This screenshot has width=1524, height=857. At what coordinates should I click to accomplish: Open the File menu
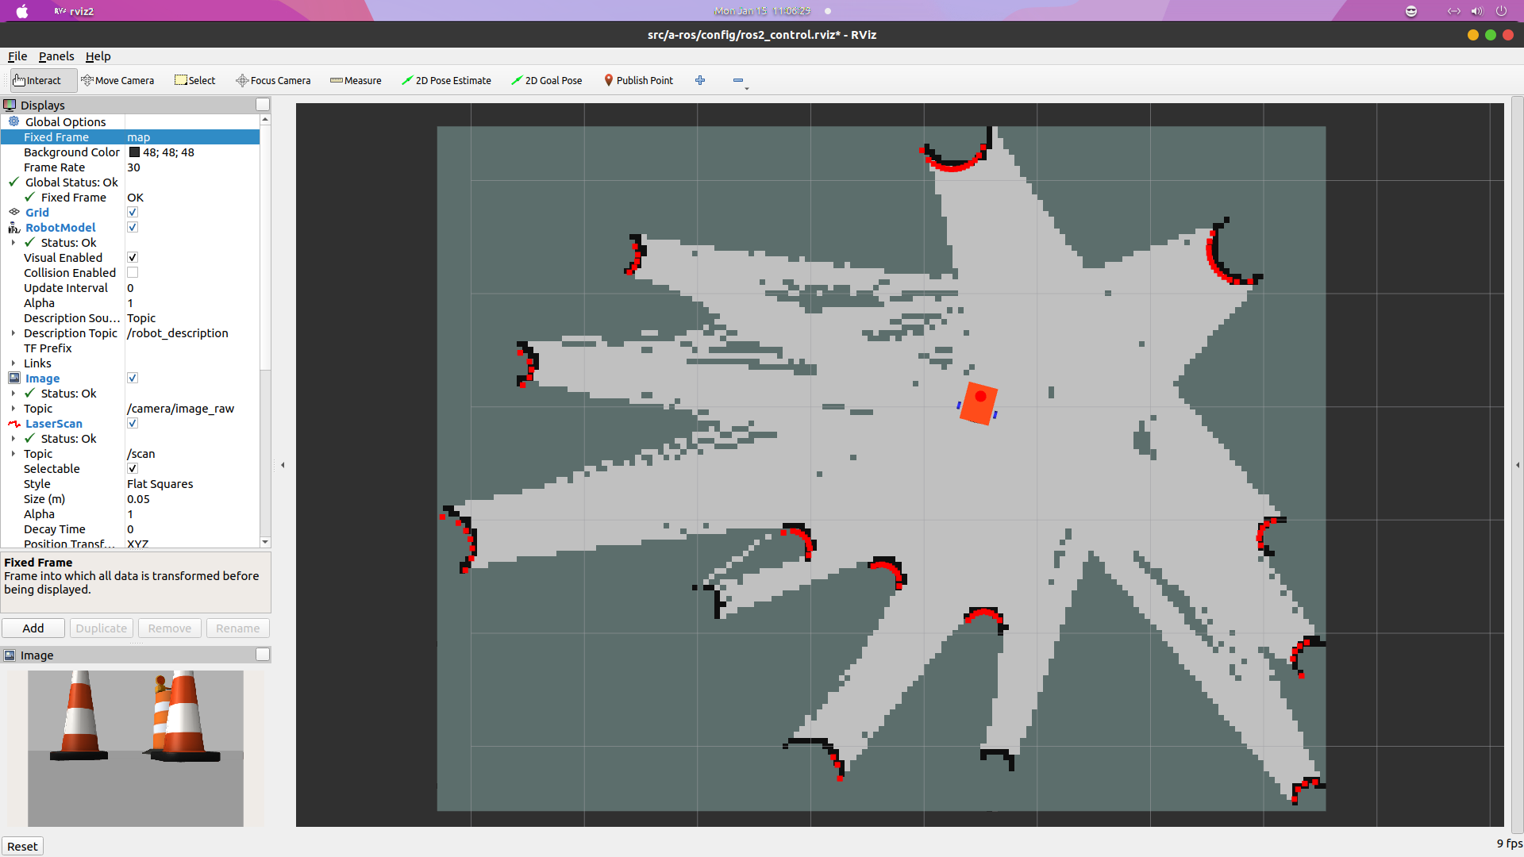(17, 56)
